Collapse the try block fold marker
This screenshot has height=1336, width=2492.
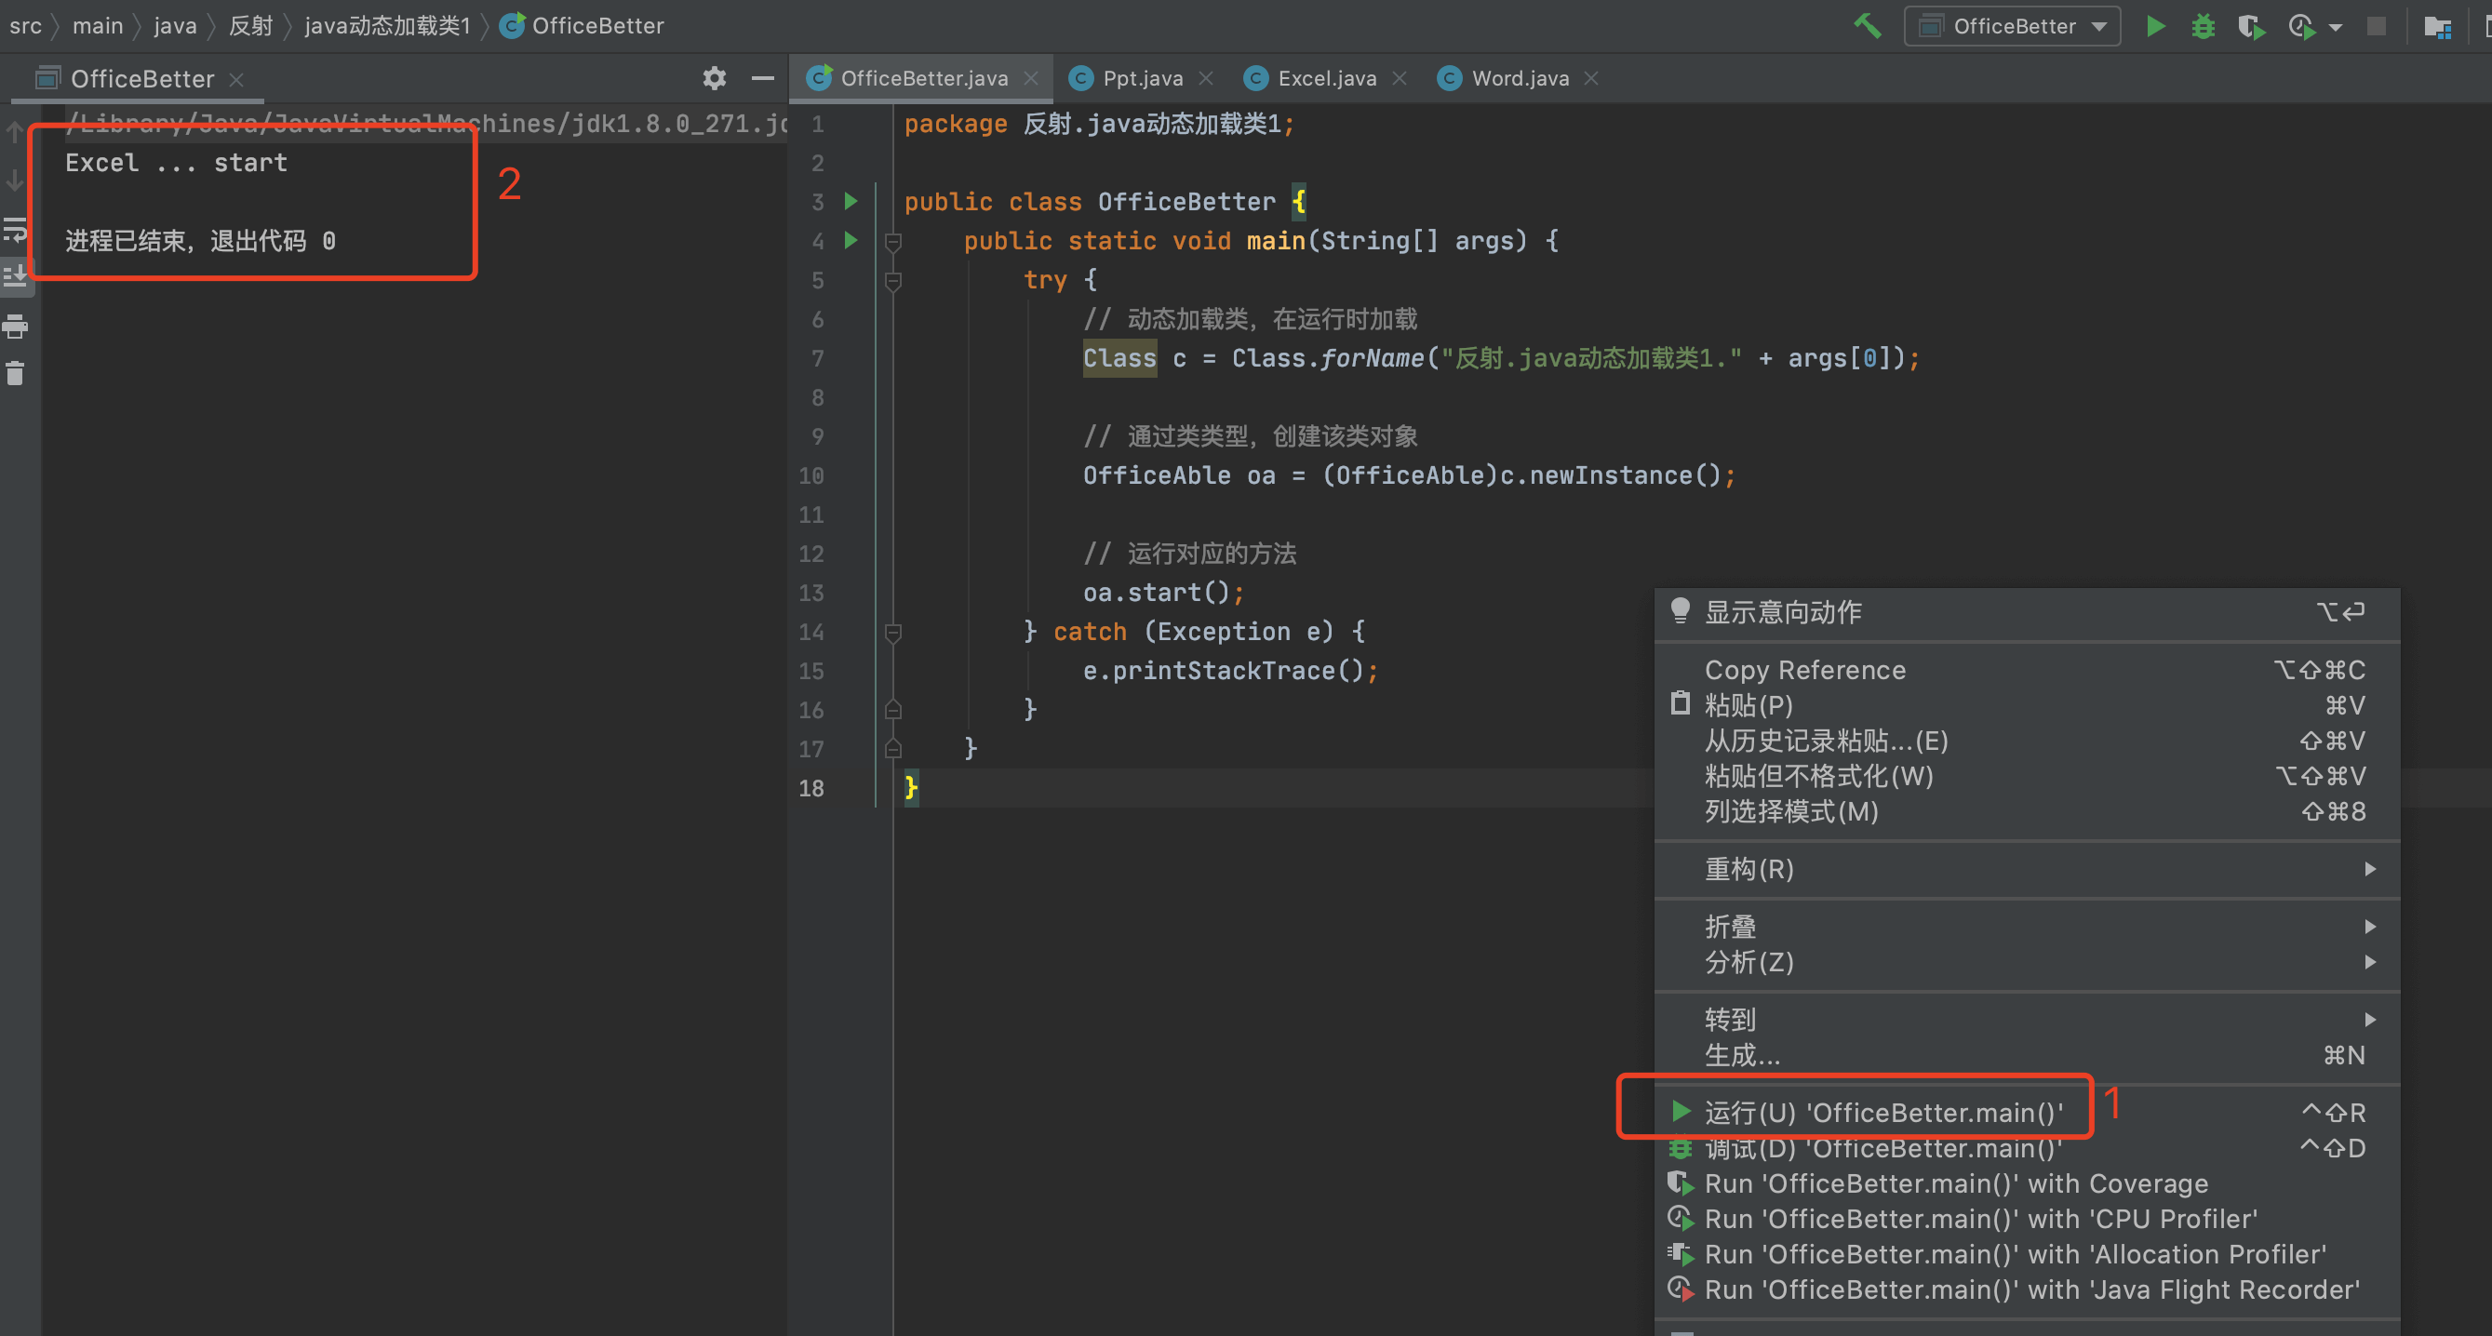click(x=893, y=281)
